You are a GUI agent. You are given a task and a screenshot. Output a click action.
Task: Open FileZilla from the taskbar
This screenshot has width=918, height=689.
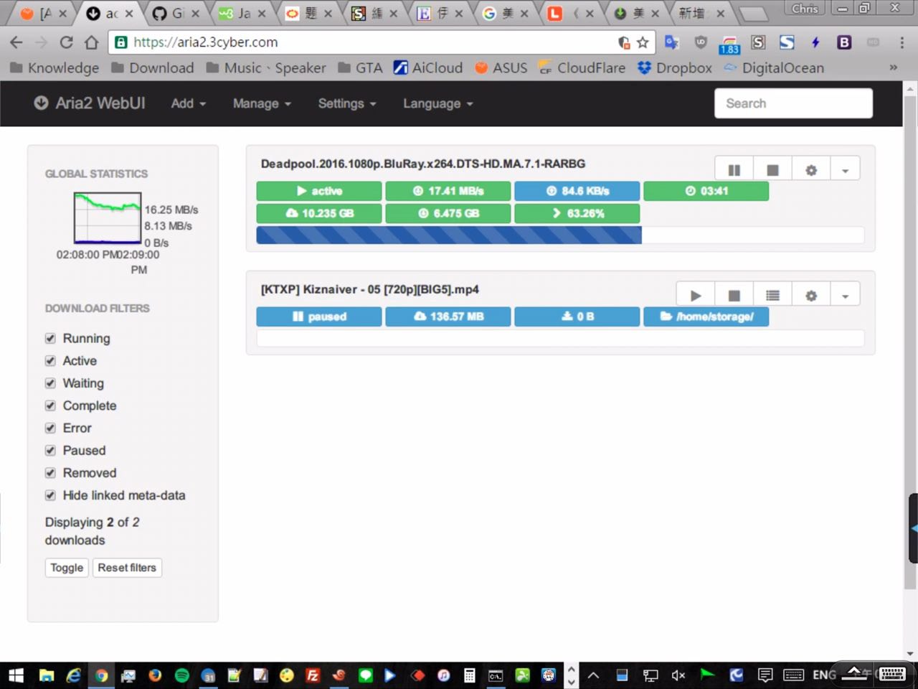[313, 675]
